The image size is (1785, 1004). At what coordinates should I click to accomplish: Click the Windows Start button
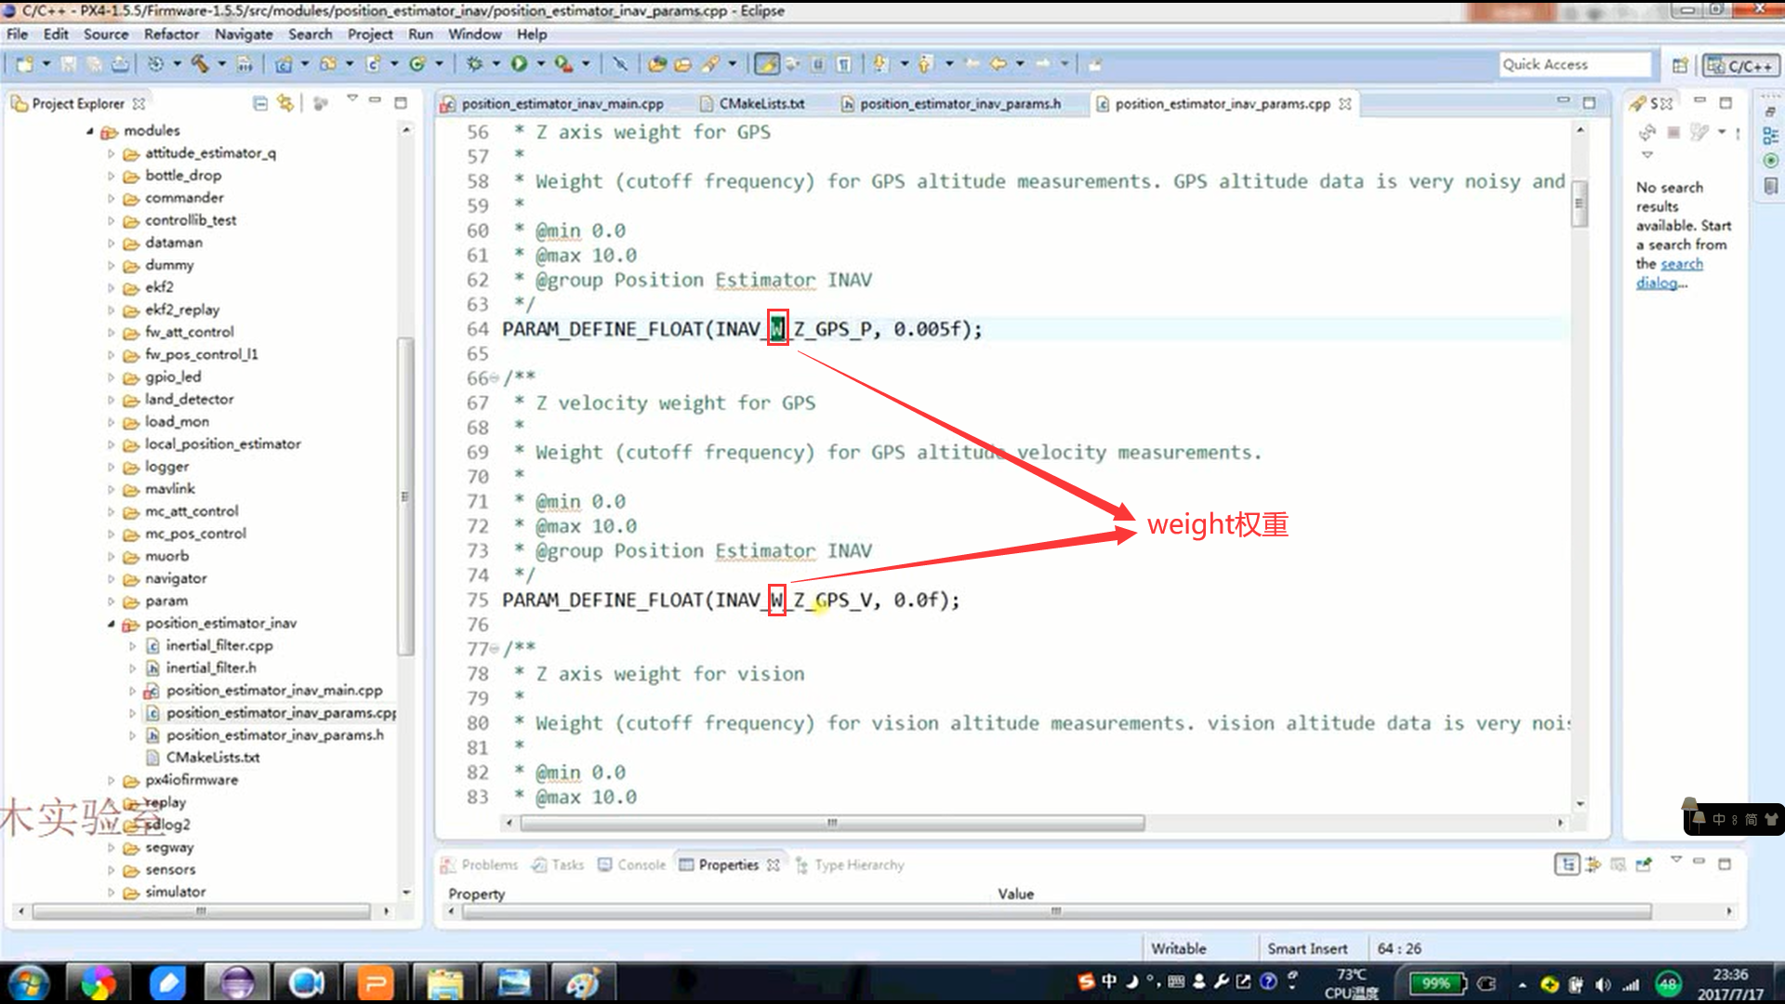click(28, 982)
